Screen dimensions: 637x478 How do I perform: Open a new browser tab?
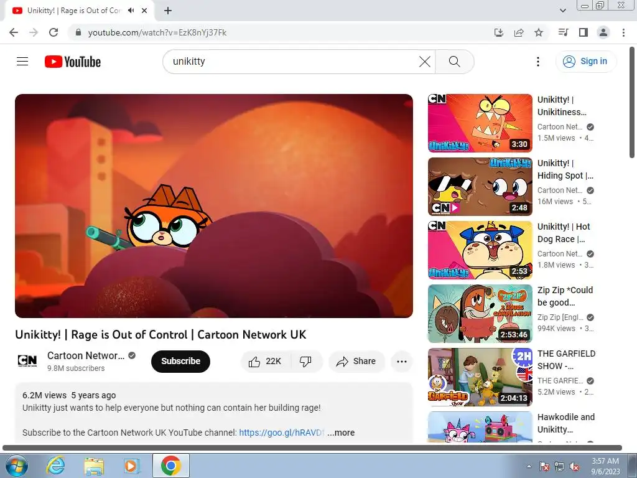[168, 11]
